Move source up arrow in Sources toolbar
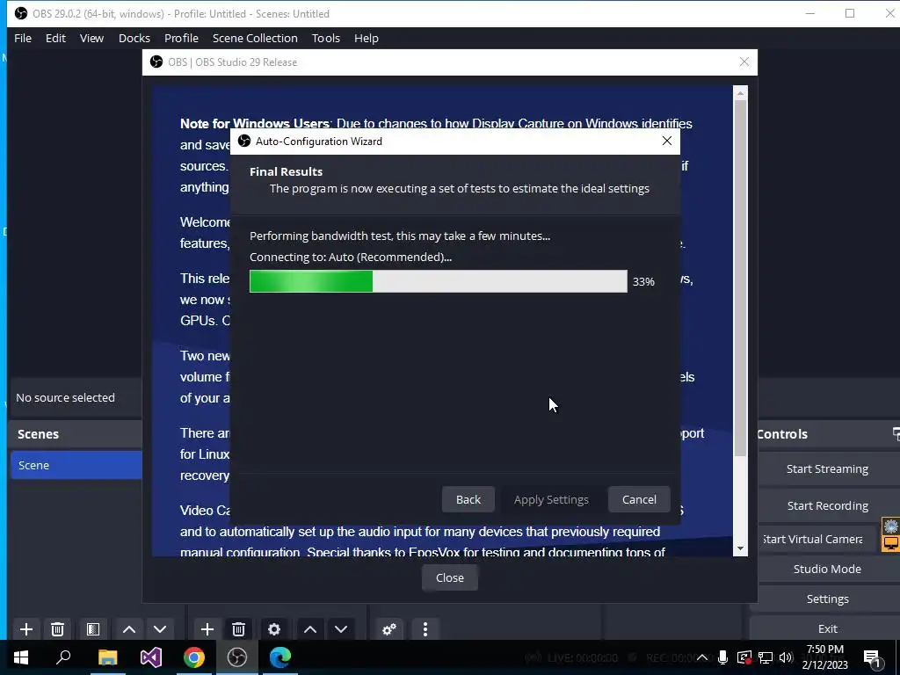Image resolution: width=900 pixels, height=675 pixels. [310, 629]
